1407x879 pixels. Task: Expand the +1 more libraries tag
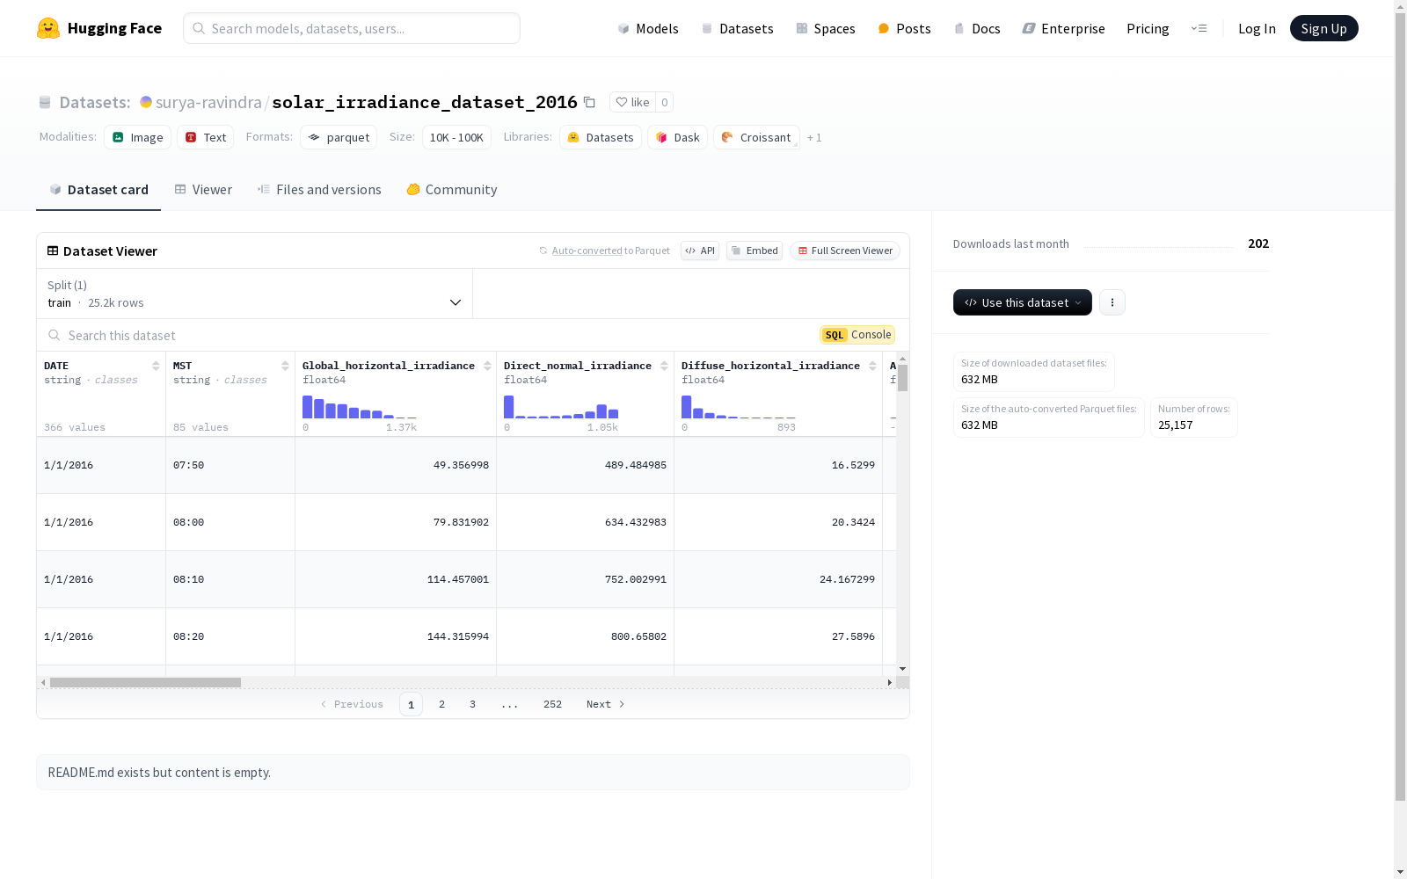[x=814, y=138]
